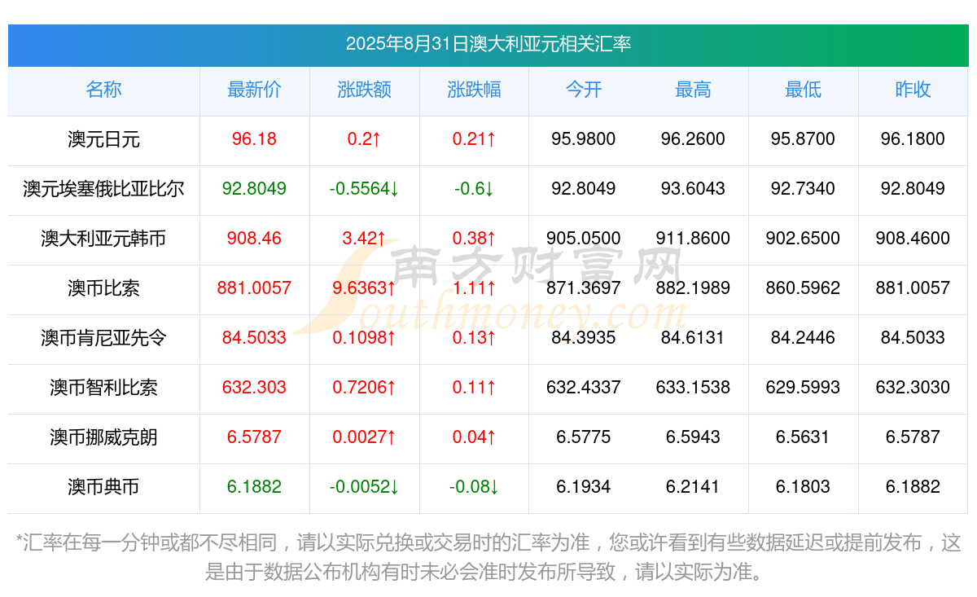Image resolution: width=977 pixels, height=597 pixels.
Task: Click high value 93.6043
Action: coord(693,189)
